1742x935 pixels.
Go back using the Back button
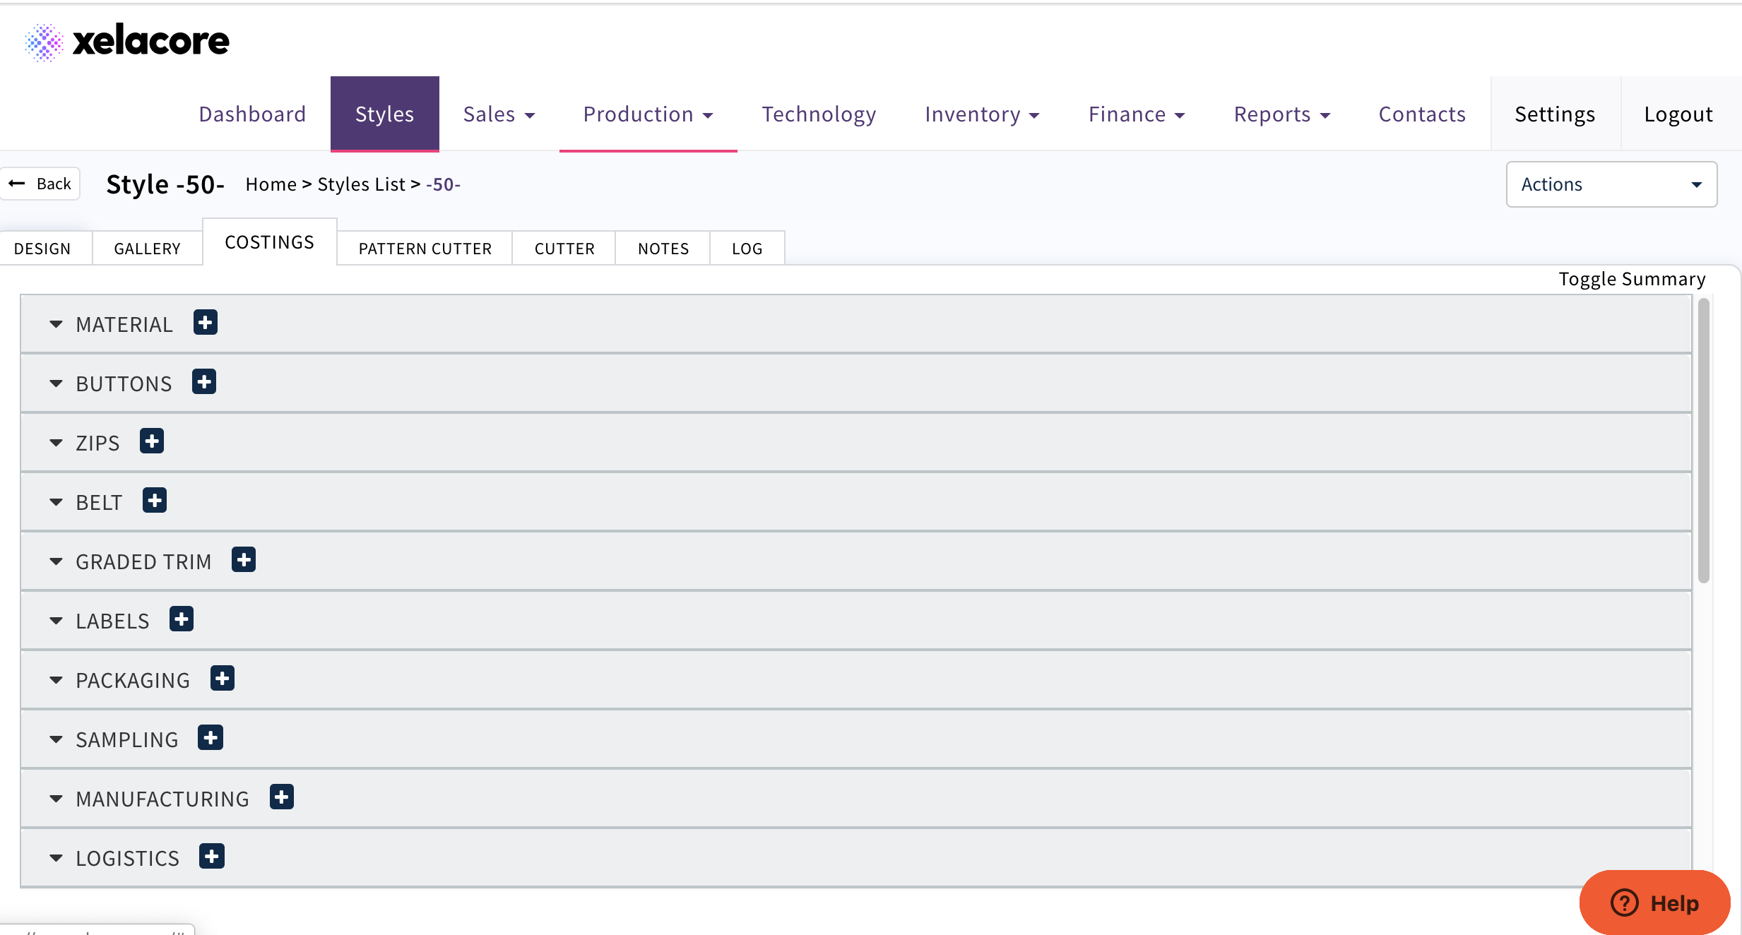point(41,184)
